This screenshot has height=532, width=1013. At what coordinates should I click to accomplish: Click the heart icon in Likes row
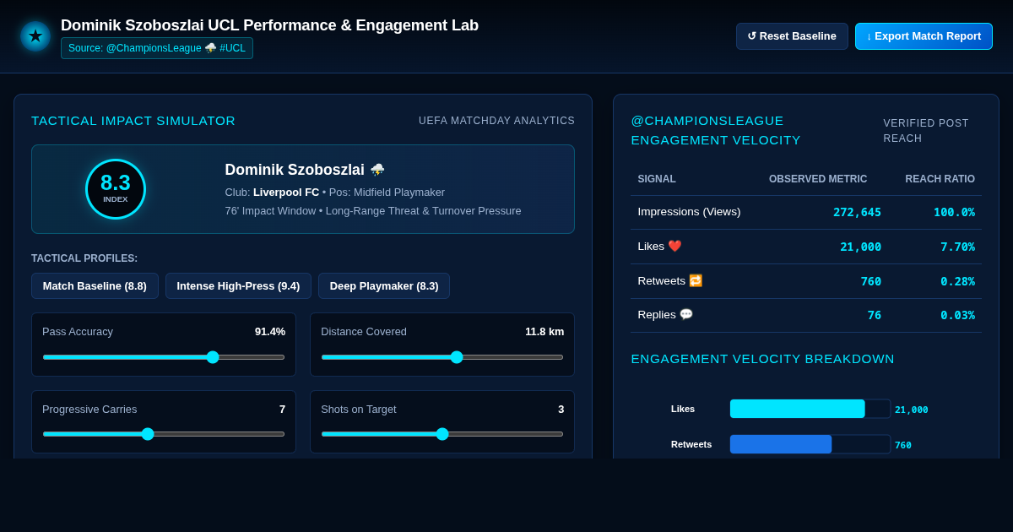click(x=674, y=247)
